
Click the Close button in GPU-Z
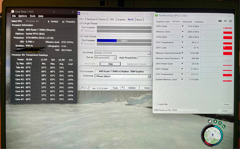225,111
